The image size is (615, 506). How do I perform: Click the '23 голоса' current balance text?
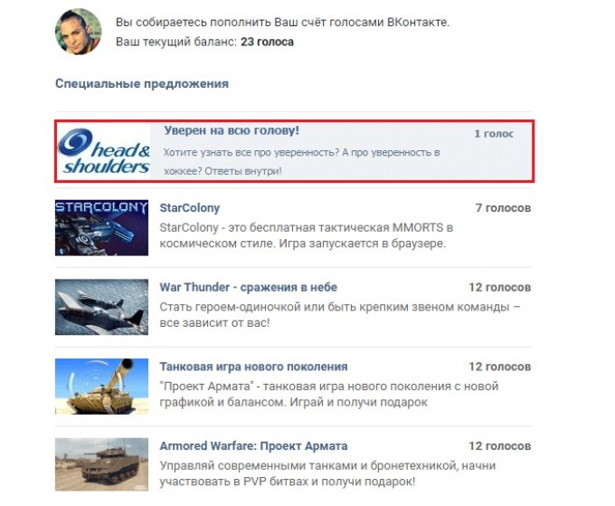[x=267, y=42]
